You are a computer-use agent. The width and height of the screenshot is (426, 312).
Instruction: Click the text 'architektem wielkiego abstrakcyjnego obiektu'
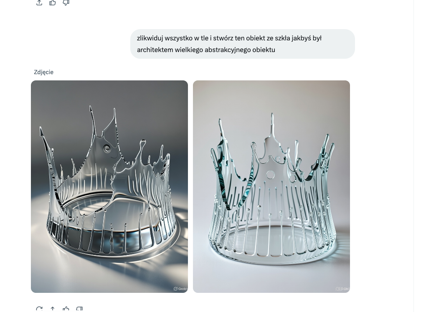coord(206,50)
